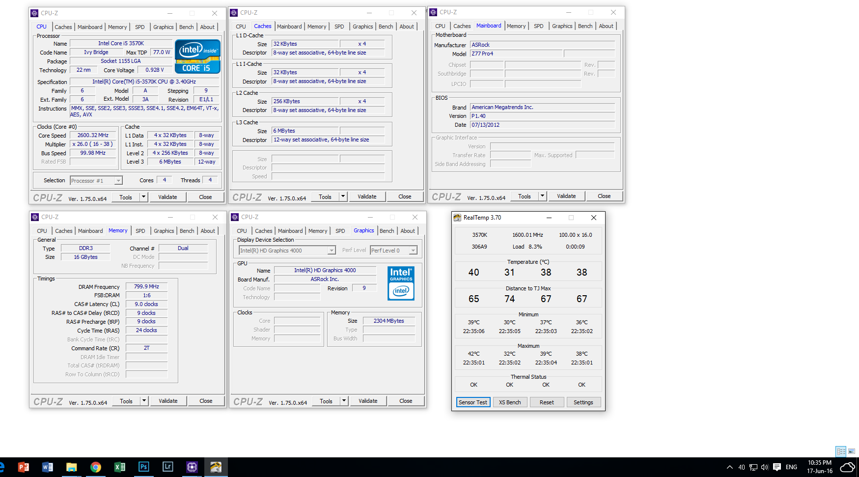Click the RealTemp taskbar icon
859x477 pixels.
click(216, 467)
